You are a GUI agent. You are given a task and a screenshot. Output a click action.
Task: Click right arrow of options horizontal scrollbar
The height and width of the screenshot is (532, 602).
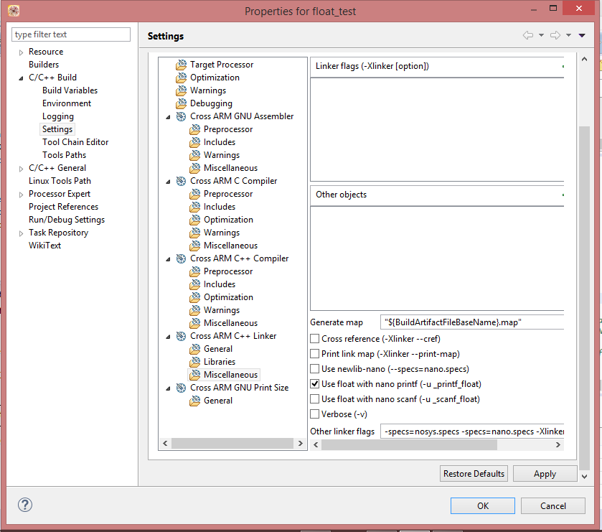point(558,445)
